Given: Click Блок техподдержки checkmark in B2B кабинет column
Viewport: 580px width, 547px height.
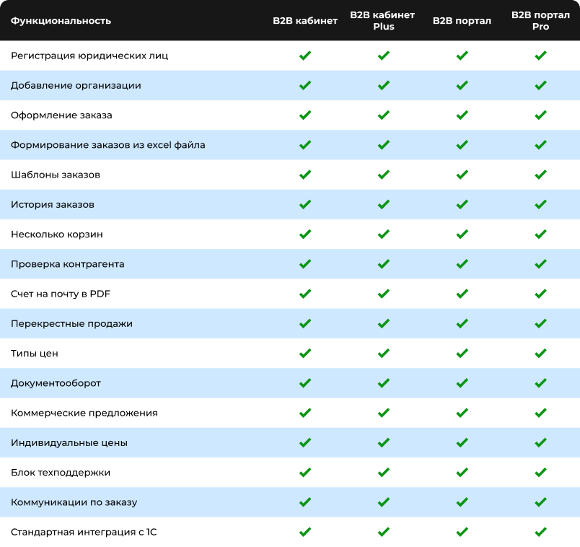Looking at the screenshot, I should pyautogui.click(x=305, y=473).
